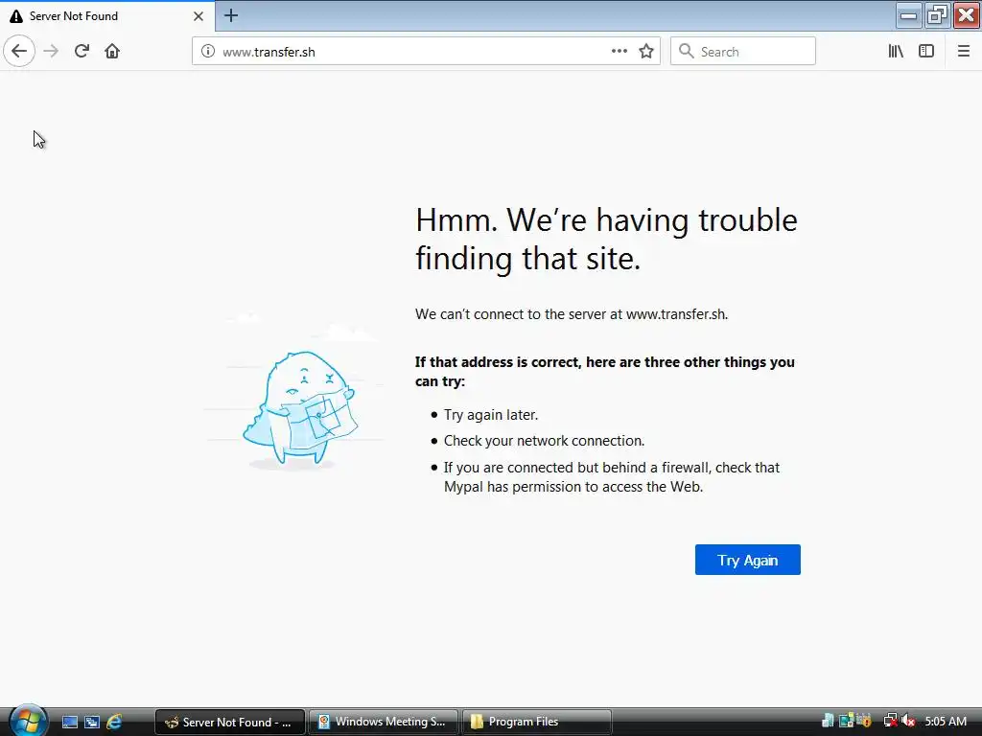Screen dimensions: 982x736
Task: Open the Library bookshelf menu
Action: pos(896,52)
